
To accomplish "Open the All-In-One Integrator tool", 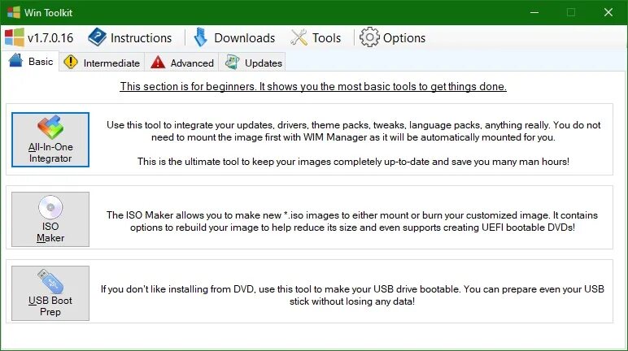I will pos(50,140).
